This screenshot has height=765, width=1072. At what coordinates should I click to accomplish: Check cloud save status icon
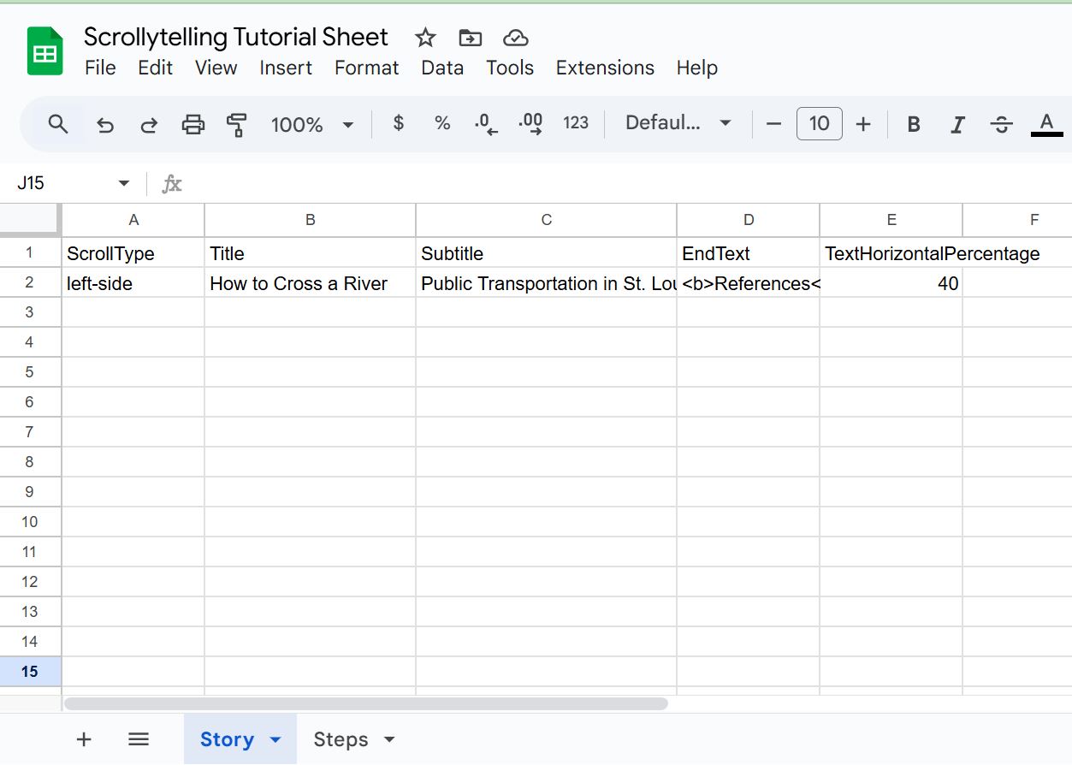(x=515, y=38)
